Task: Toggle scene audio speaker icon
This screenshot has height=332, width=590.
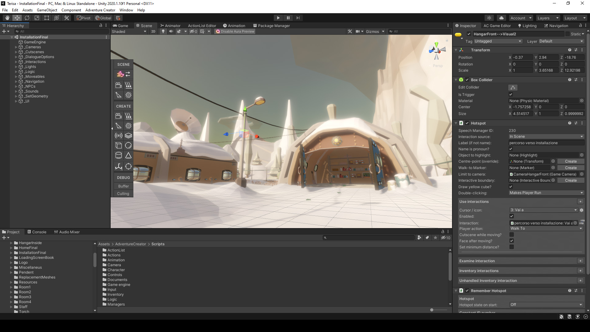Action: click(171, 31)
